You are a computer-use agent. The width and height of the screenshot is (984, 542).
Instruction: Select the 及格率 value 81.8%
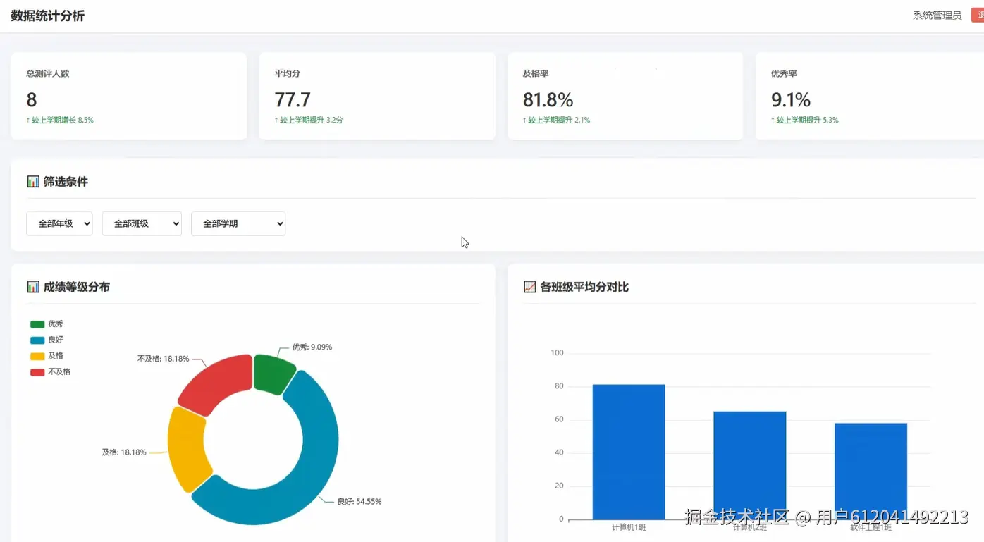[548, 99]
